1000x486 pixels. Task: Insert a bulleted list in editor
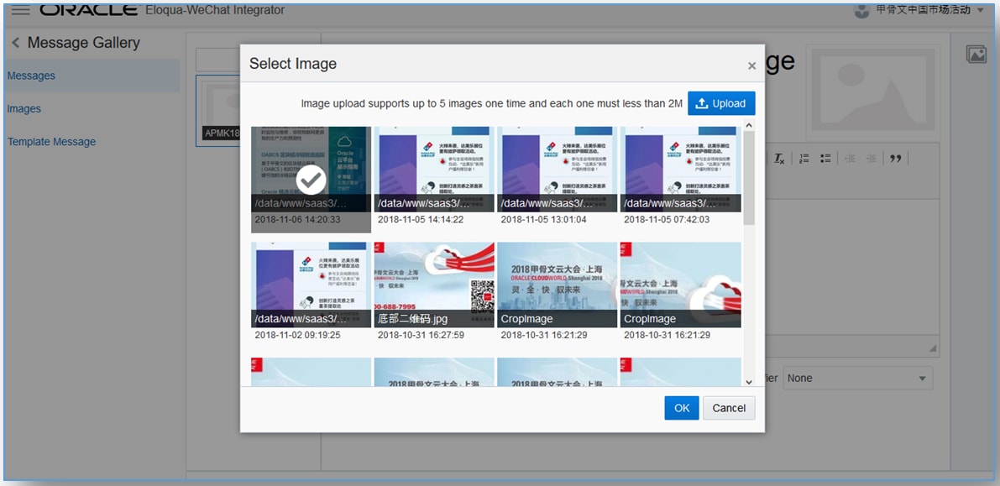pyautogui.click(x=825, y=158)
